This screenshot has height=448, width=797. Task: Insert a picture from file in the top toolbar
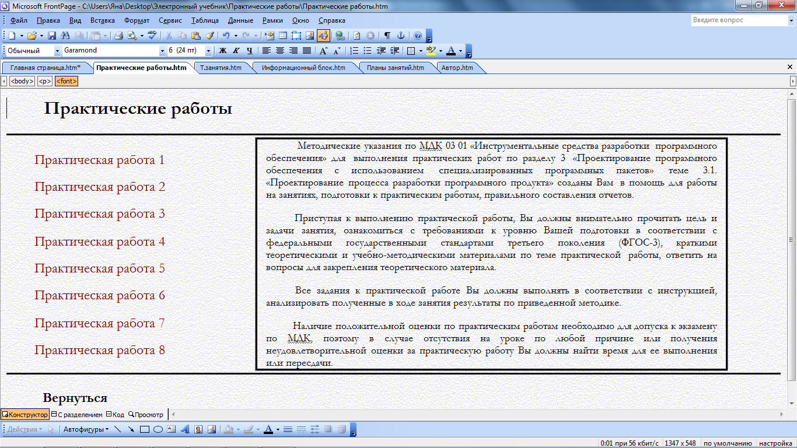click(x=310, y=36)
